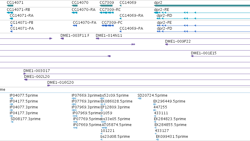Image resolution: width=250 pixels, height=141 pixels.
Task: Select the dpr2-RE transcript label
Action: pyautogui.click(x=162, y=10)
